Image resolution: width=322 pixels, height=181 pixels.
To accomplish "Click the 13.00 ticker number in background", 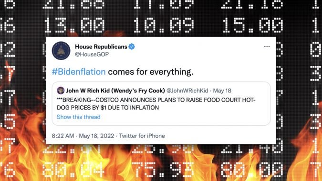I will click(74, 25).
